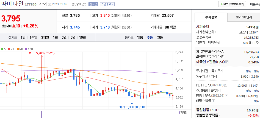Click the 시가총액 542억원 value

click(253, 27)
